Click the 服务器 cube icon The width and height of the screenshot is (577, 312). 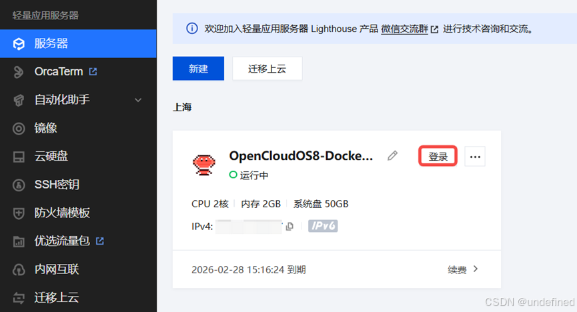pyautogui.click(x=19, y=44)
